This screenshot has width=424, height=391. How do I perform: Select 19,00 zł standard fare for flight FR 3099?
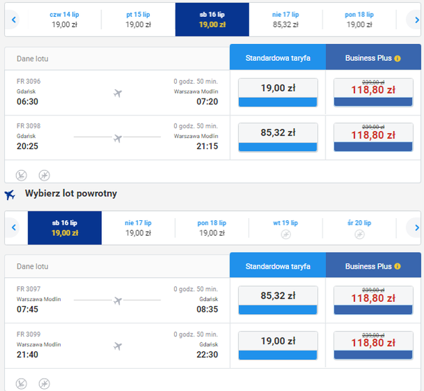tap(277, 345)
